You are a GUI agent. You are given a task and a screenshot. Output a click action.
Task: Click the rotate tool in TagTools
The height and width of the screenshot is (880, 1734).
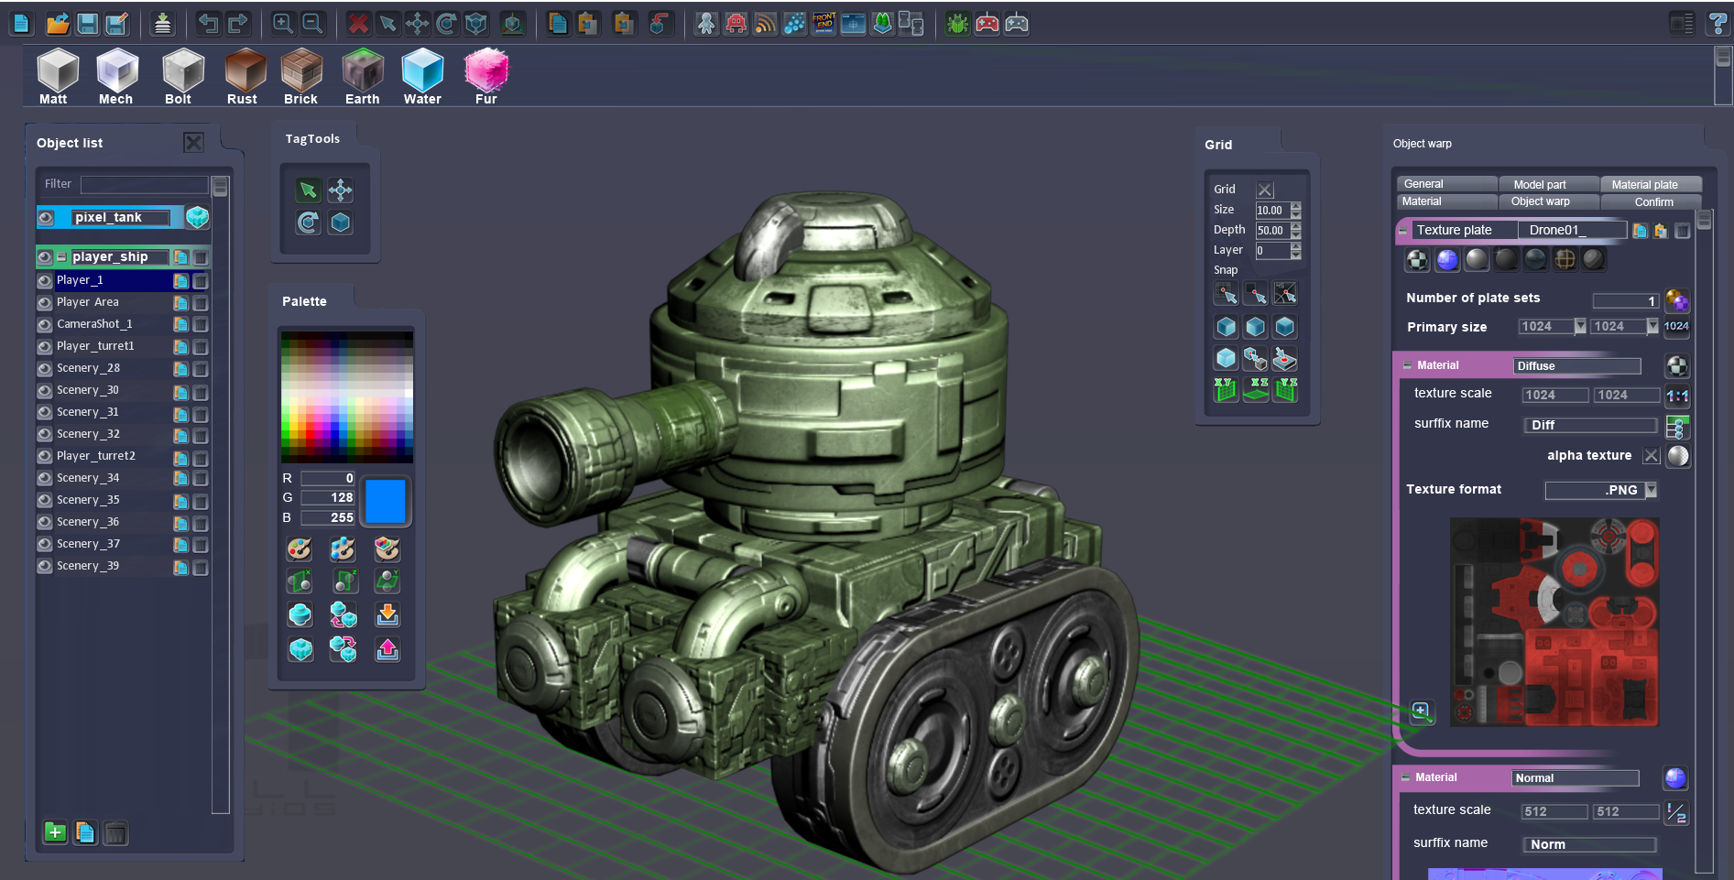coord(309,223)
